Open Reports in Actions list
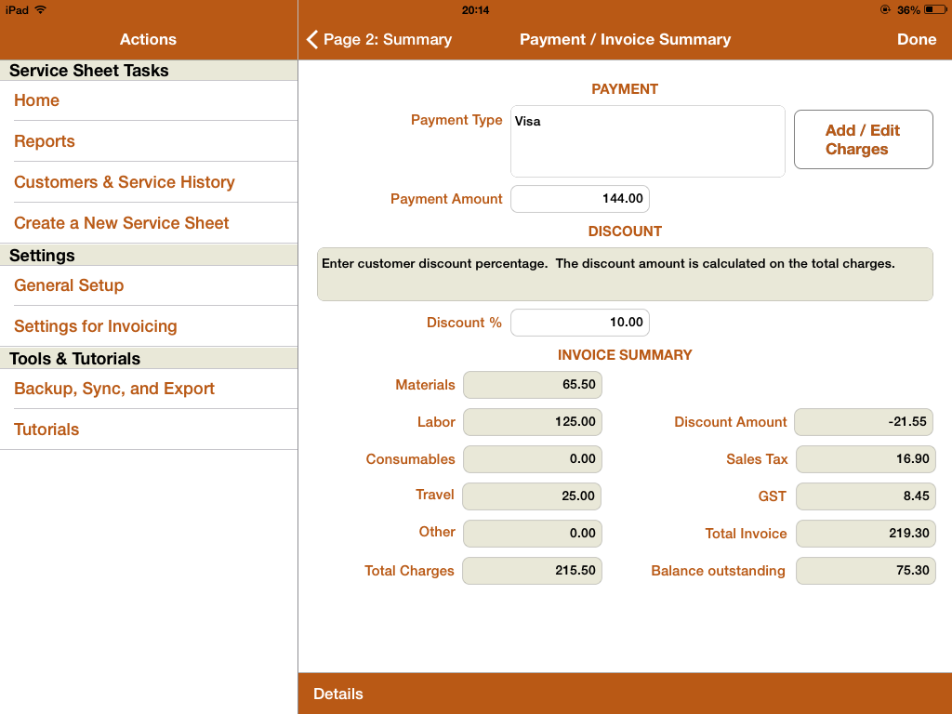The image size is (952, 714). click(x=45, y=141)
